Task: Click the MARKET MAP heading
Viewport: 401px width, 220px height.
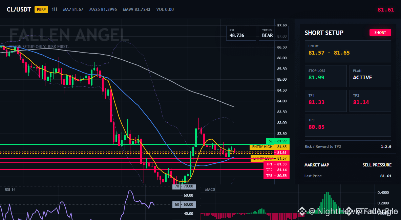Action: 317,165
